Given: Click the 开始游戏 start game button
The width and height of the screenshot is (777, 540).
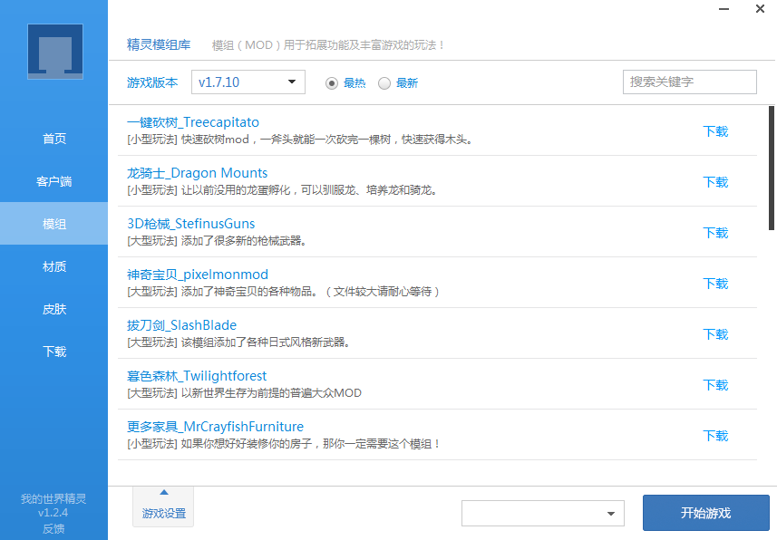Looking at the screenshot, I should pyautogui.click(x=705, y=513).
